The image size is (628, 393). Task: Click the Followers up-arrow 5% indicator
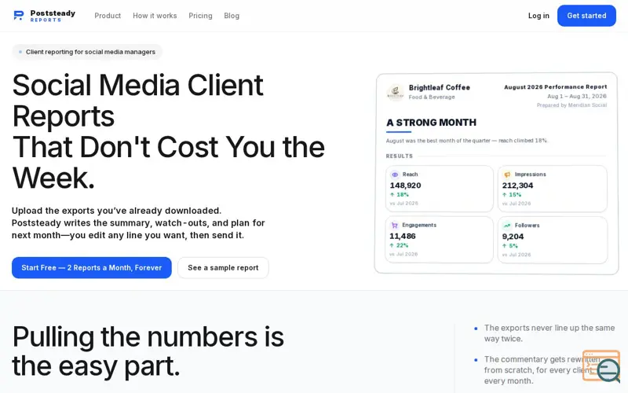coord(509,245)
